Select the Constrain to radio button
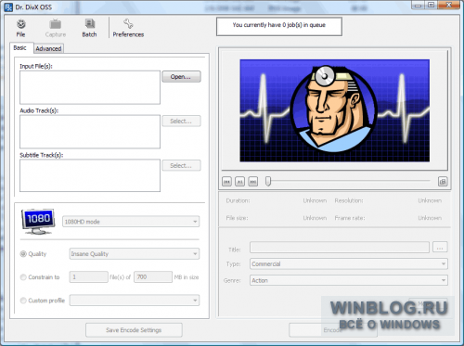464x346 pixels. tap(23, 277)
